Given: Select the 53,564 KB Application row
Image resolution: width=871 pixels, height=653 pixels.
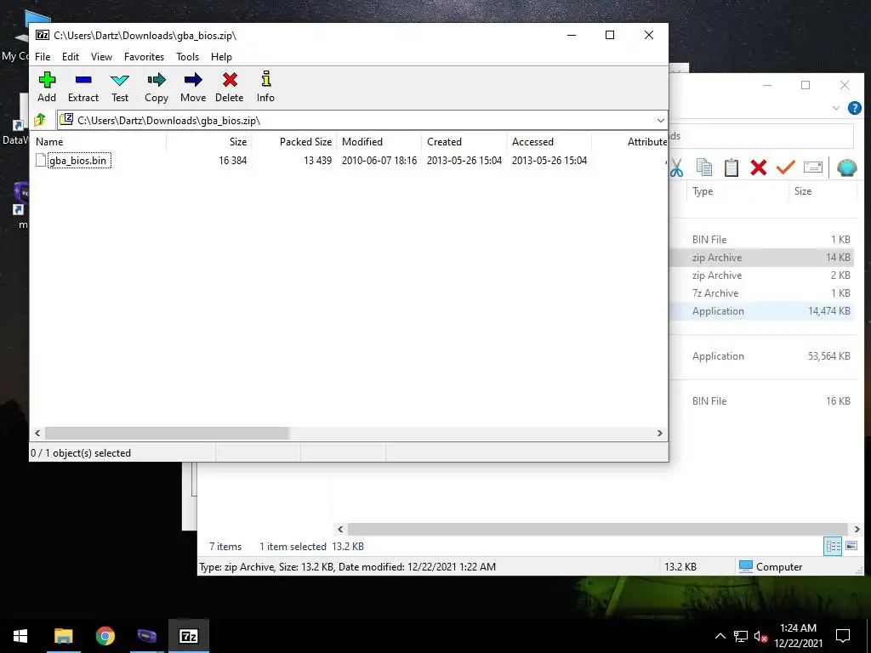Looking at the screenshot, I should point(762,356).
